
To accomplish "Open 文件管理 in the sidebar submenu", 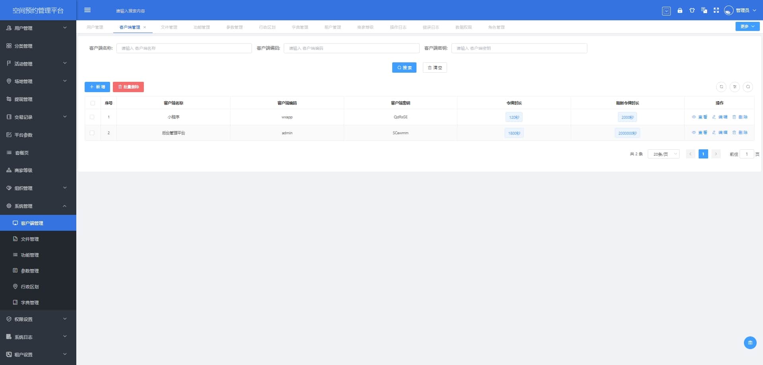I will coord(38,239).
